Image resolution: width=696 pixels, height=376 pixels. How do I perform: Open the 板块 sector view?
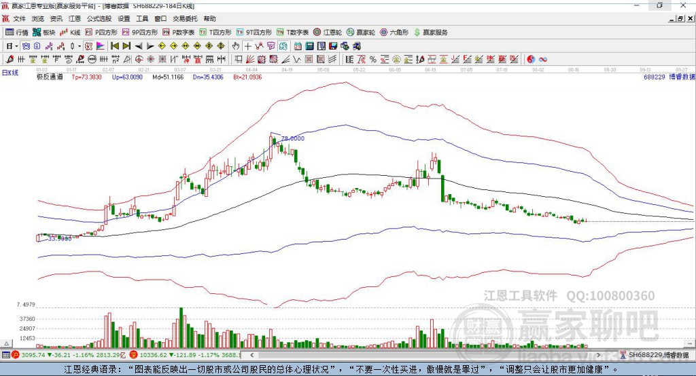coord(44,33)
